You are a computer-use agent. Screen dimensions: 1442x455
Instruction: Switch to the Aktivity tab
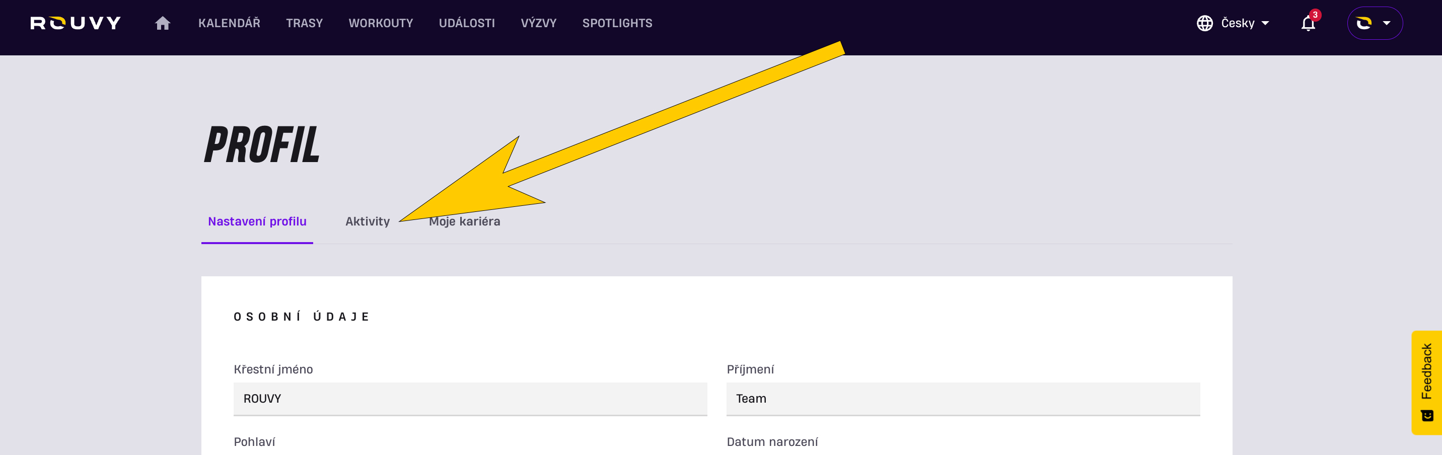pyautogui.click(x=367, y=221)
